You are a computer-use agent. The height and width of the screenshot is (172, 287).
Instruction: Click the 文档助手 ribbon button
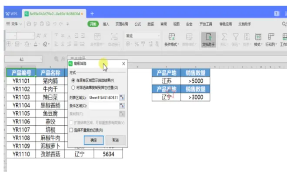(x=208, y=40)
